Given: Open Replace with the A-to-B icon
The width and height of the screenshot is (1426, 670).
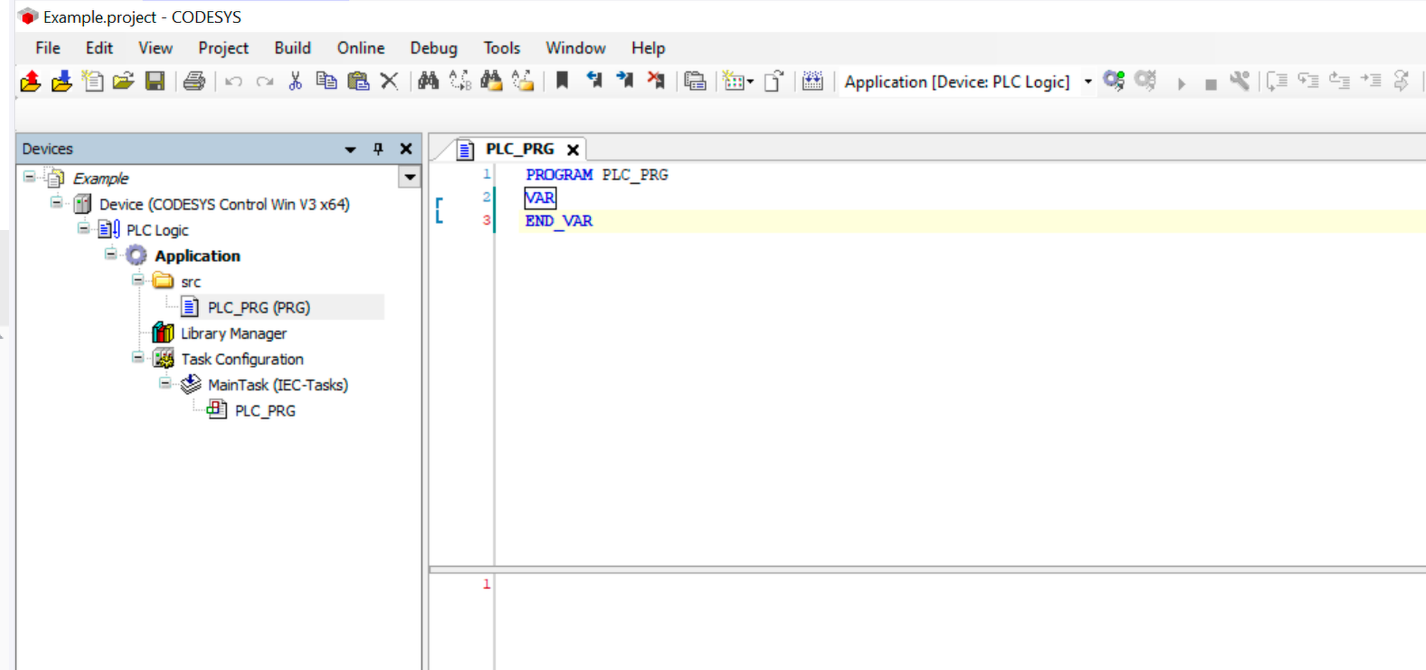Looking at the screenshot, I should (460, 81).
